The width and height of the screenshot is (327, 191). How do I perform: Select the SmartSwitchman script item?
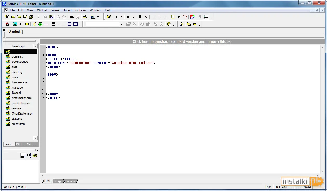click(x=22, y=114)
